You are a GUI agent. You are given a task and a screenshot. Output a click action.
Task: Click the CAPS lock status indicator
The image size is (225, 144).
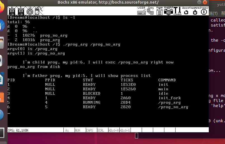pyautogui.click(x=90, y=130)
